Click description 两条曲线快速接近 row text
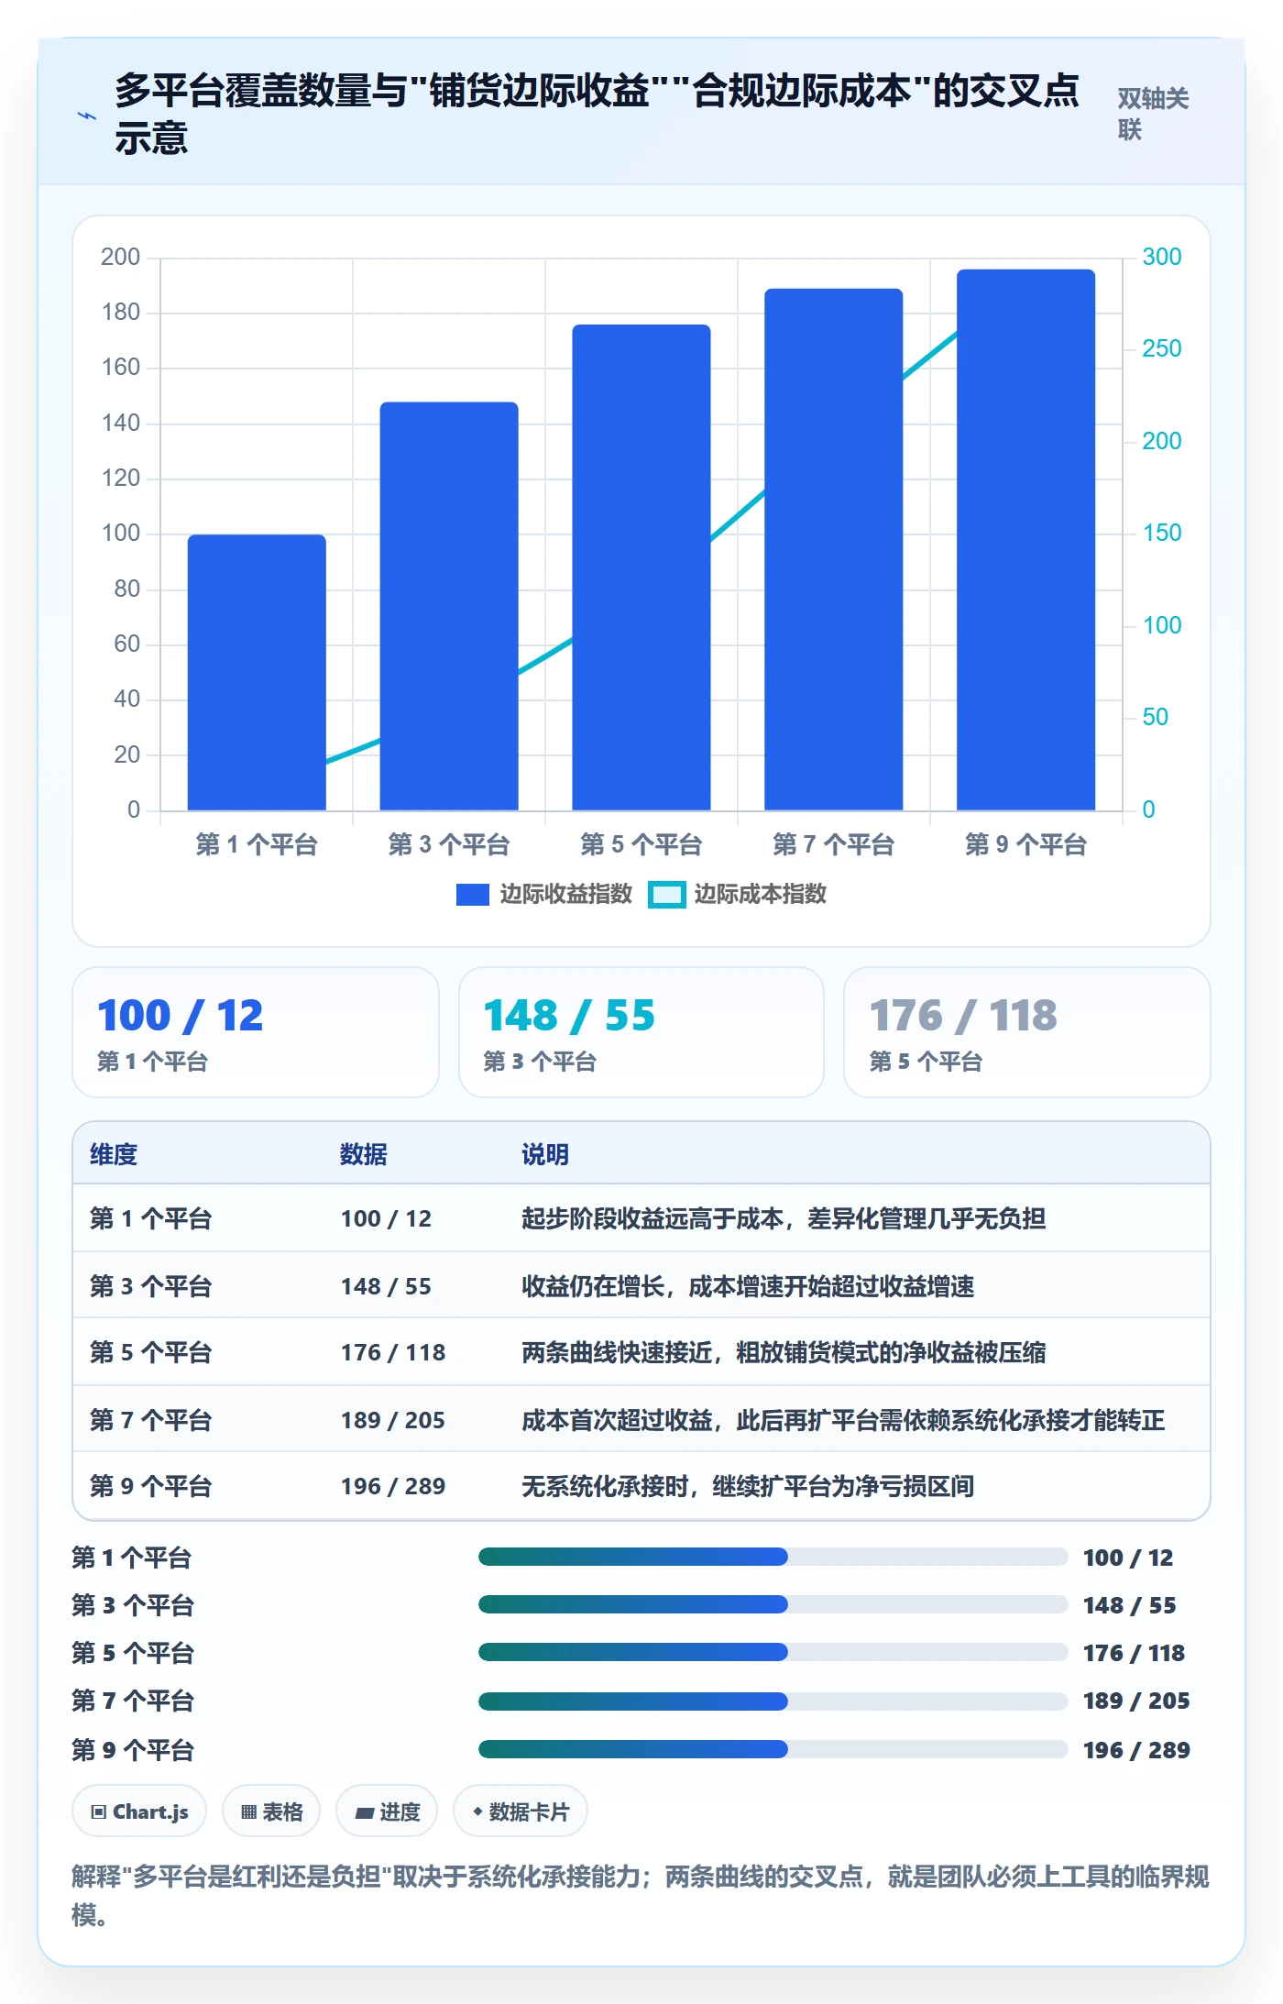 (784, 1352)
